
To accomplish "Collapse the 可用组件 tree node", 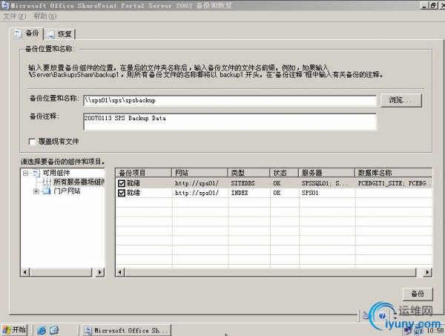I will 25,173.
